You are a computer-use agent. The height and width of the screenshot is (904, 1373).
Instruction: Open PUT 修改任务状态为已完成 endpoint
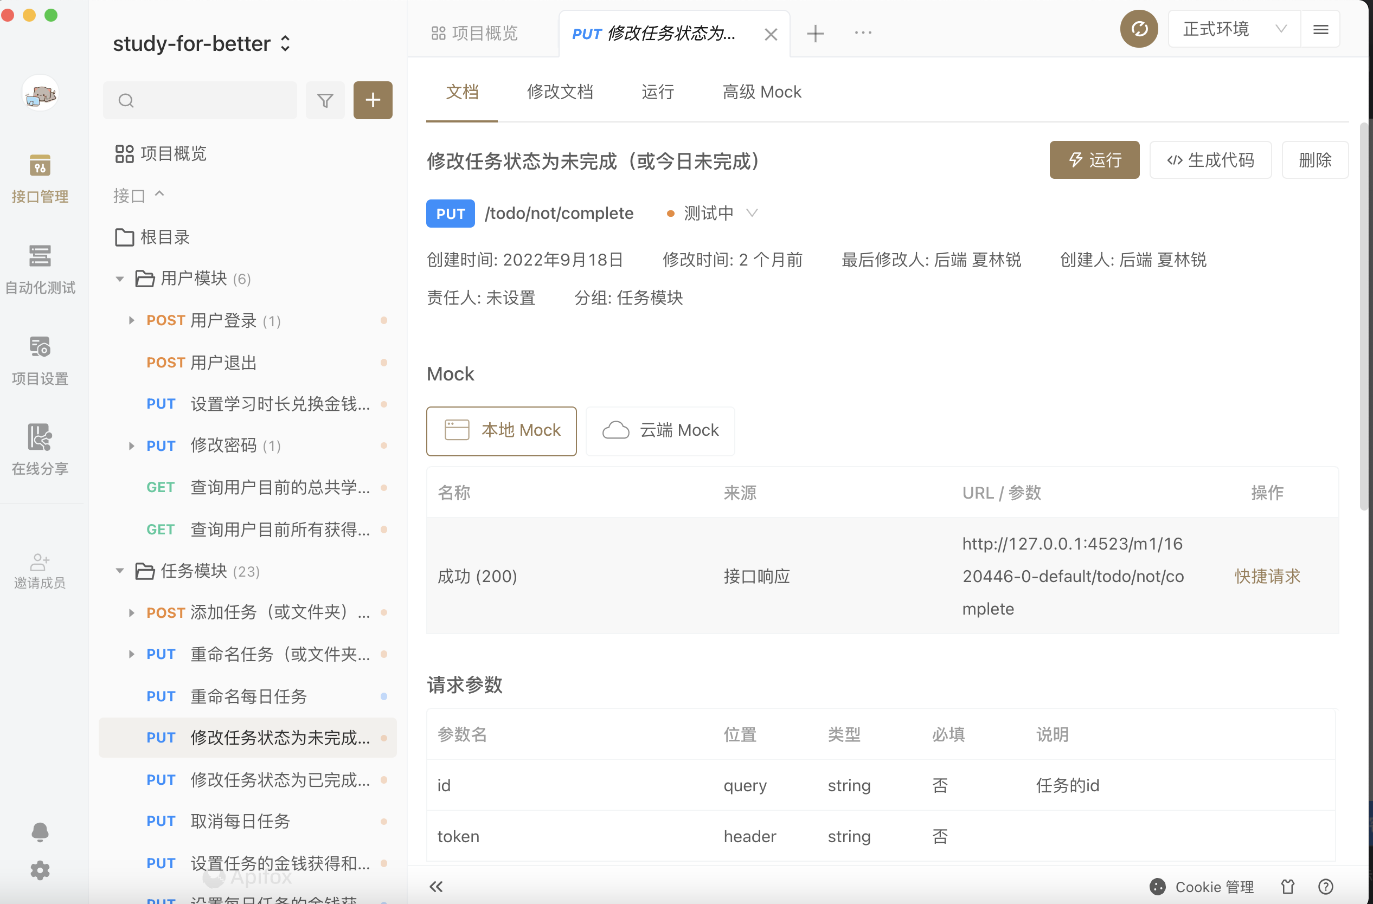coord(248,779)
